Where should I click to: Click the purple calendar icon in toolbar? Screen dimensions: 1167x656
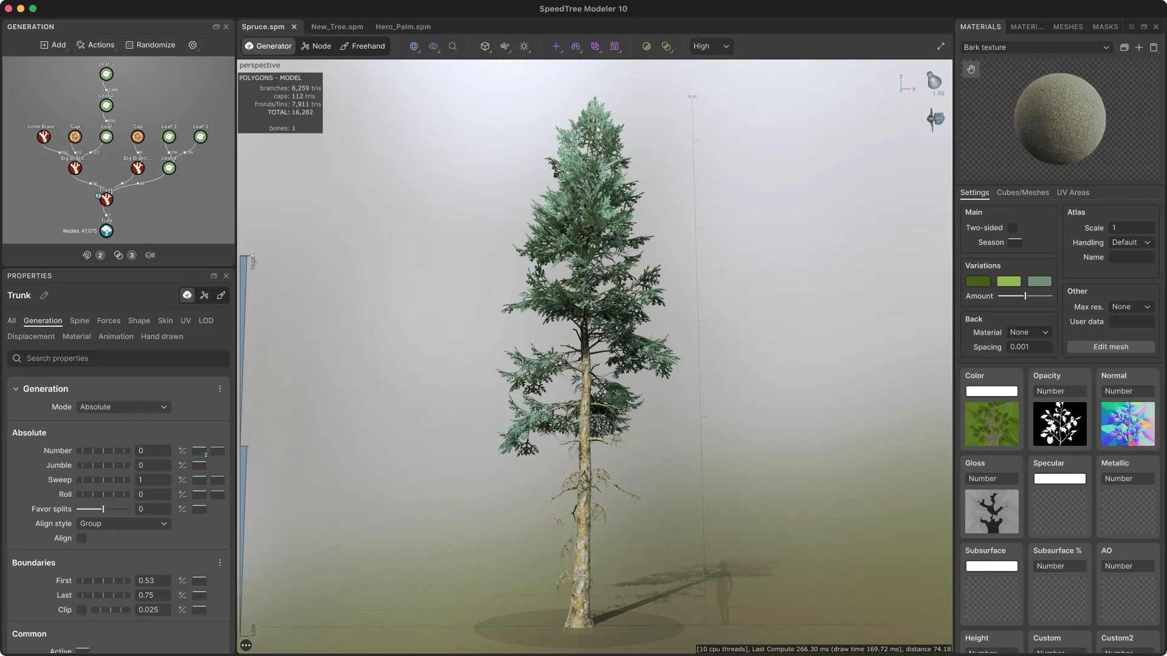pos(614,46)
